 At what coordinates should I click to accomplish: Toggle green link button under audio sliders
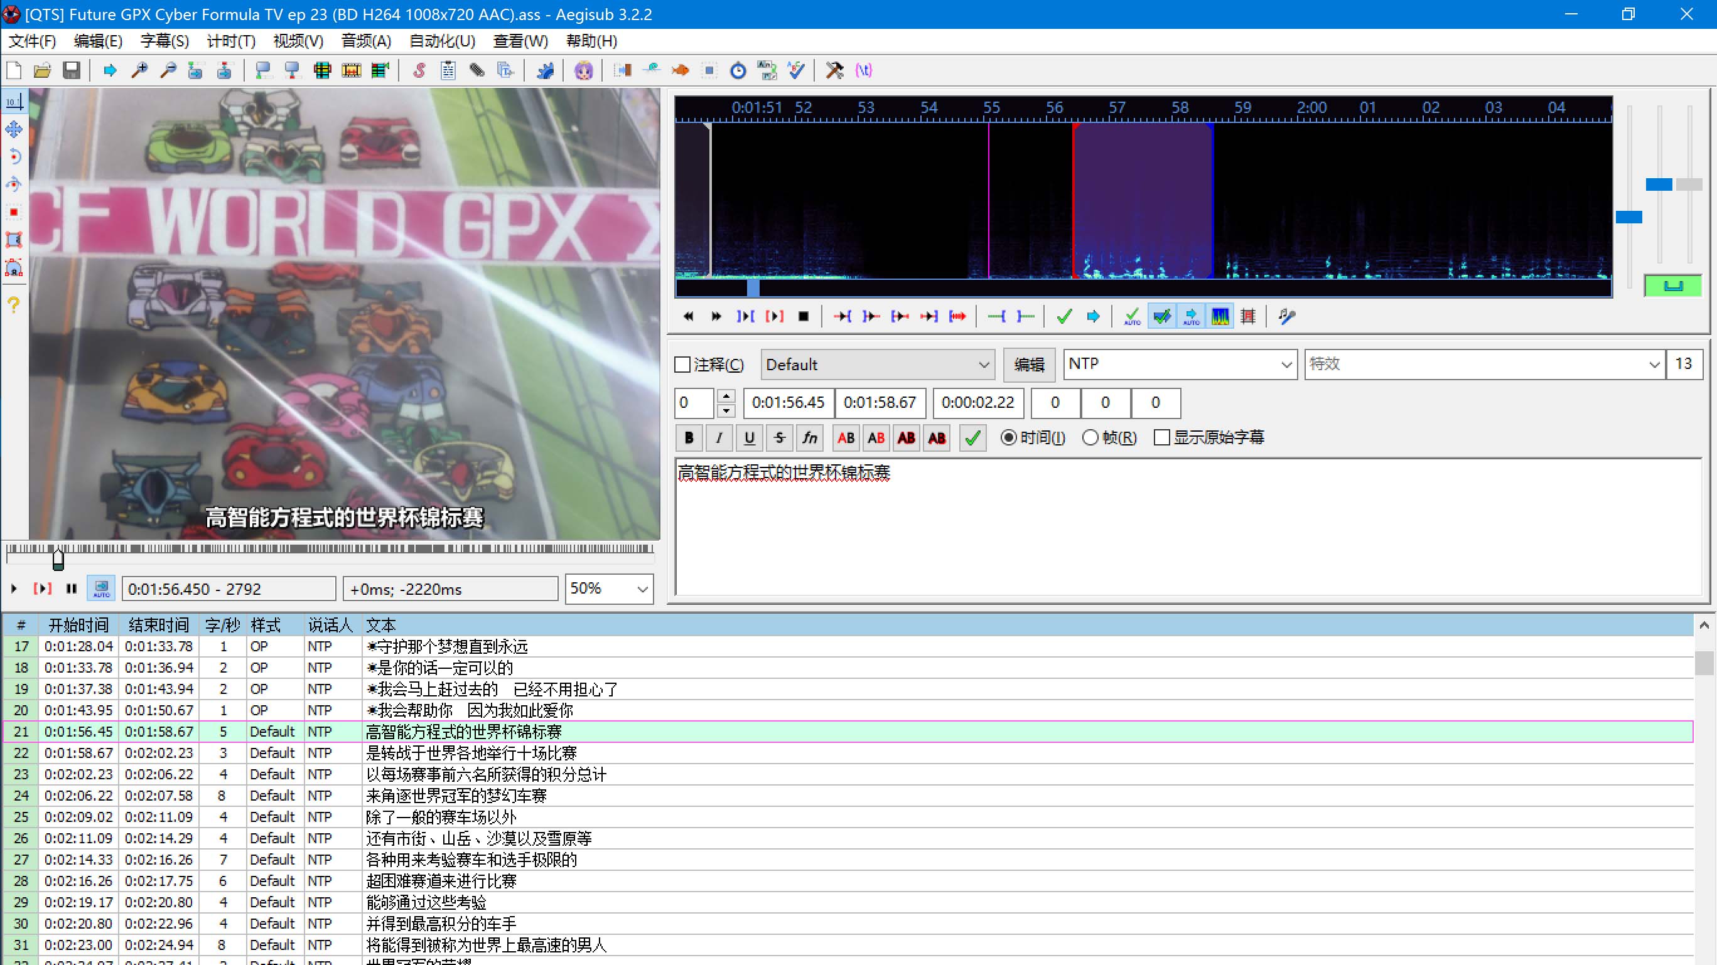pyautogui.click(x=1673, y=285)
